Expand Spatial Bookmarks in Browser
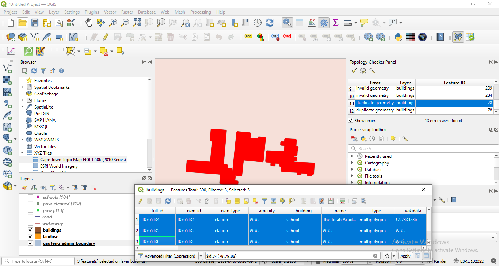The height and width of the screenshot is (266, 499). pos(23,87)
